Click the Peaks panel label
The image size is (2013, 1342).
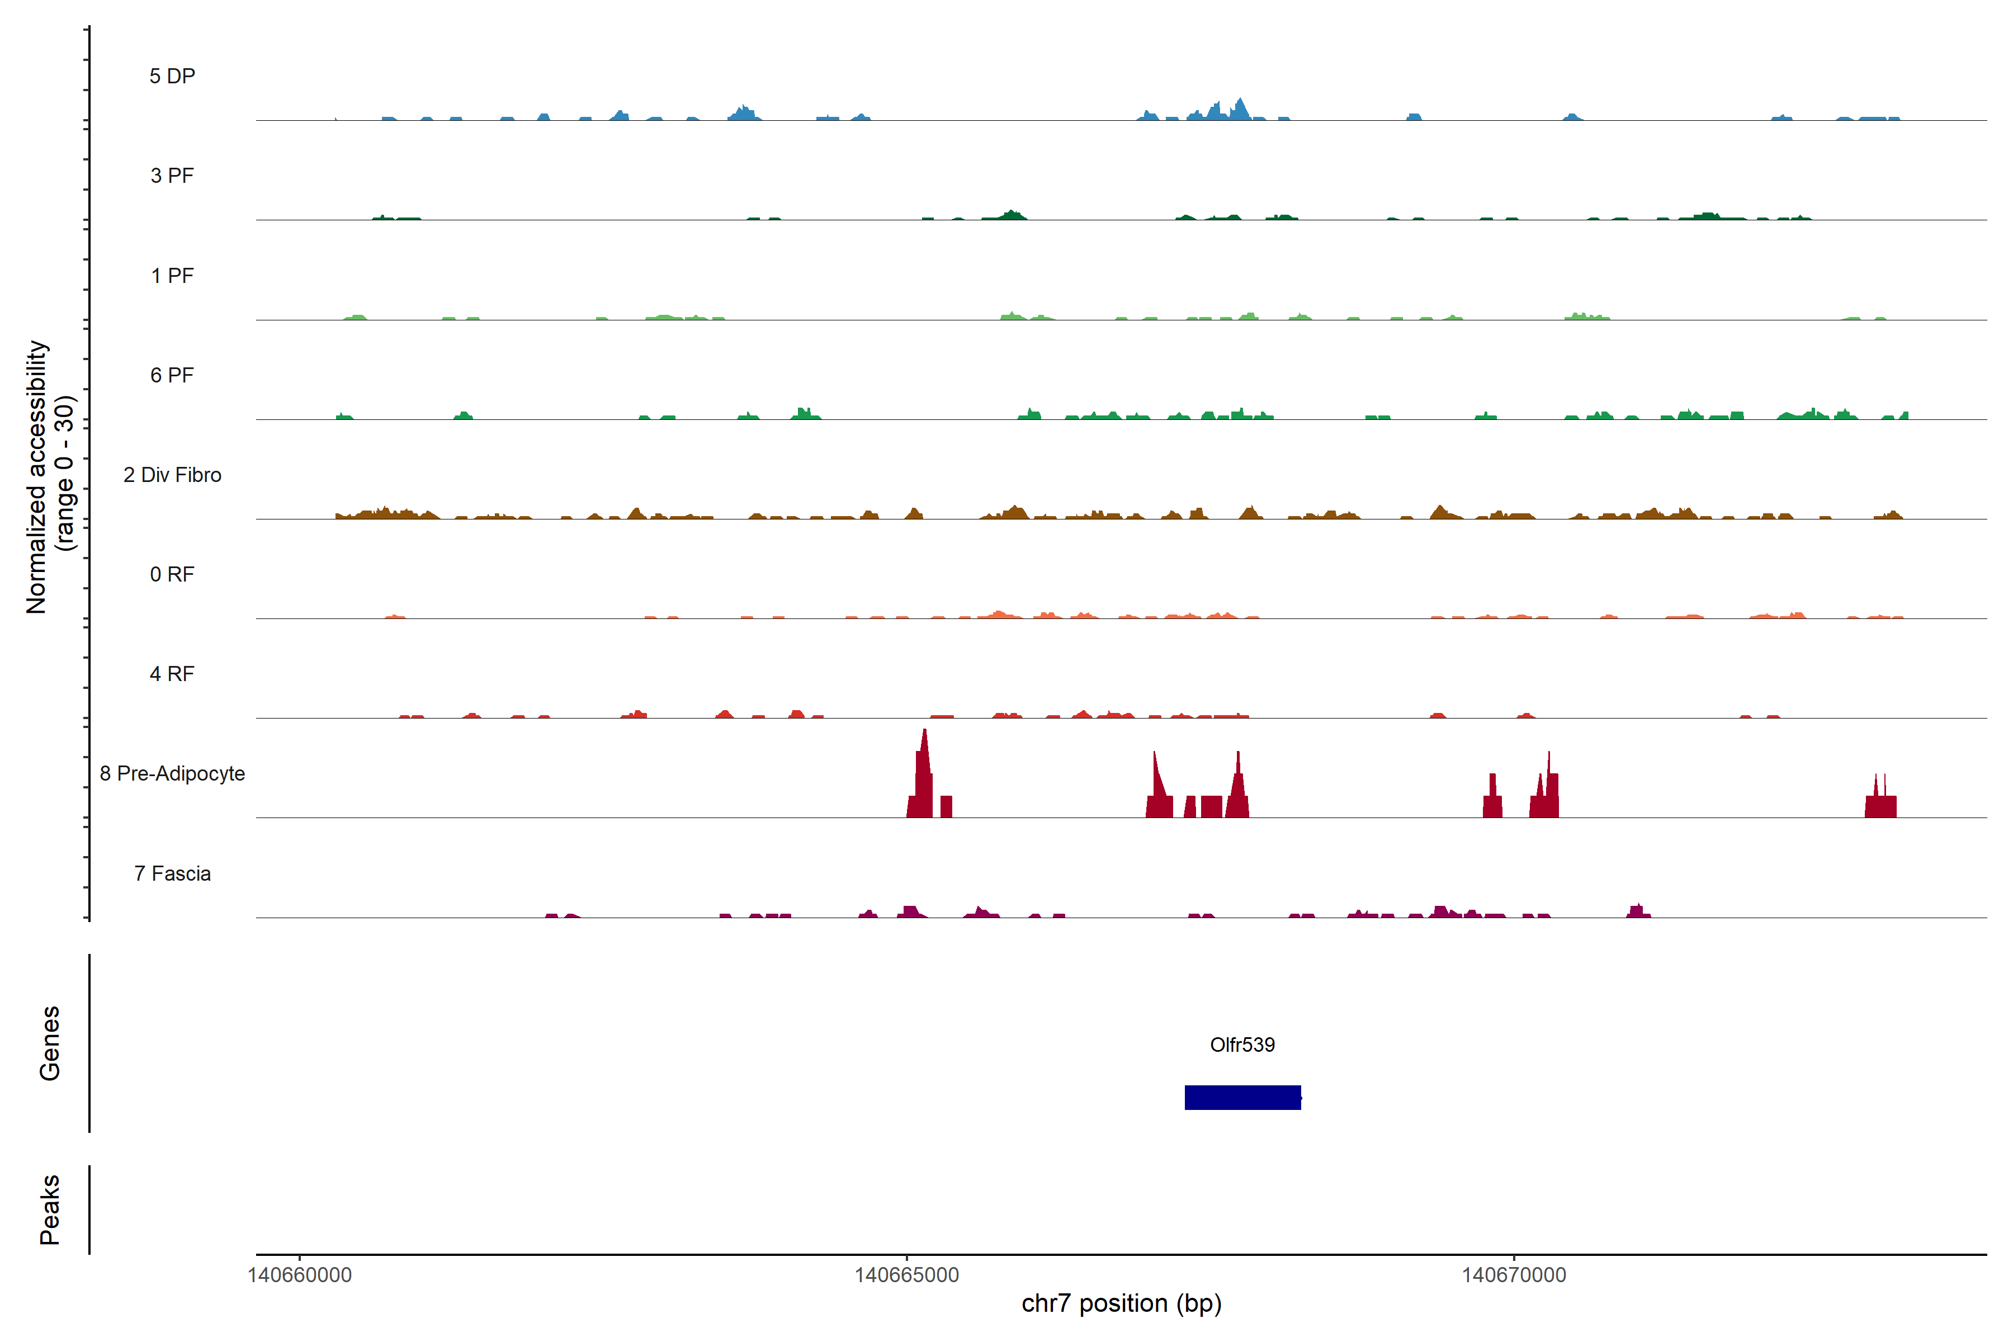[x=50, y=1209]
